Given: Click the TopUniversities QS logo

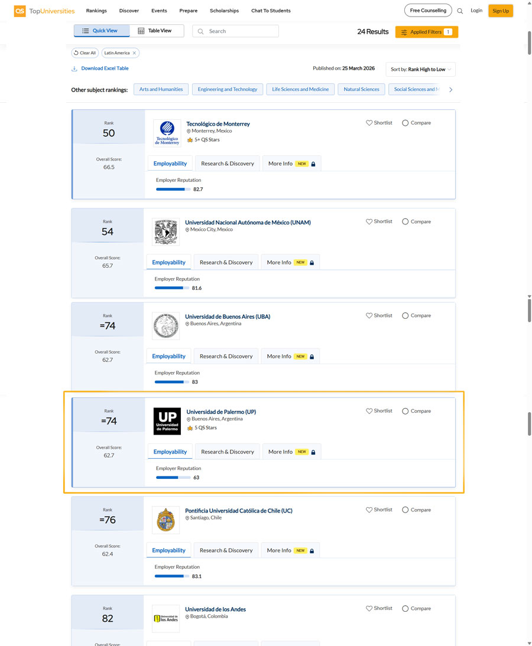Looking at the screenshot, I should coord(45,11).
